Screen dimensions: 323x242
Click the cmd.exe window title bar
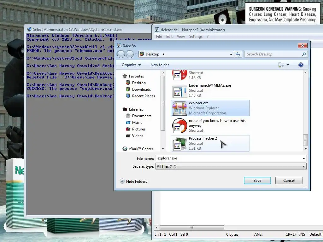click(88, 29)
